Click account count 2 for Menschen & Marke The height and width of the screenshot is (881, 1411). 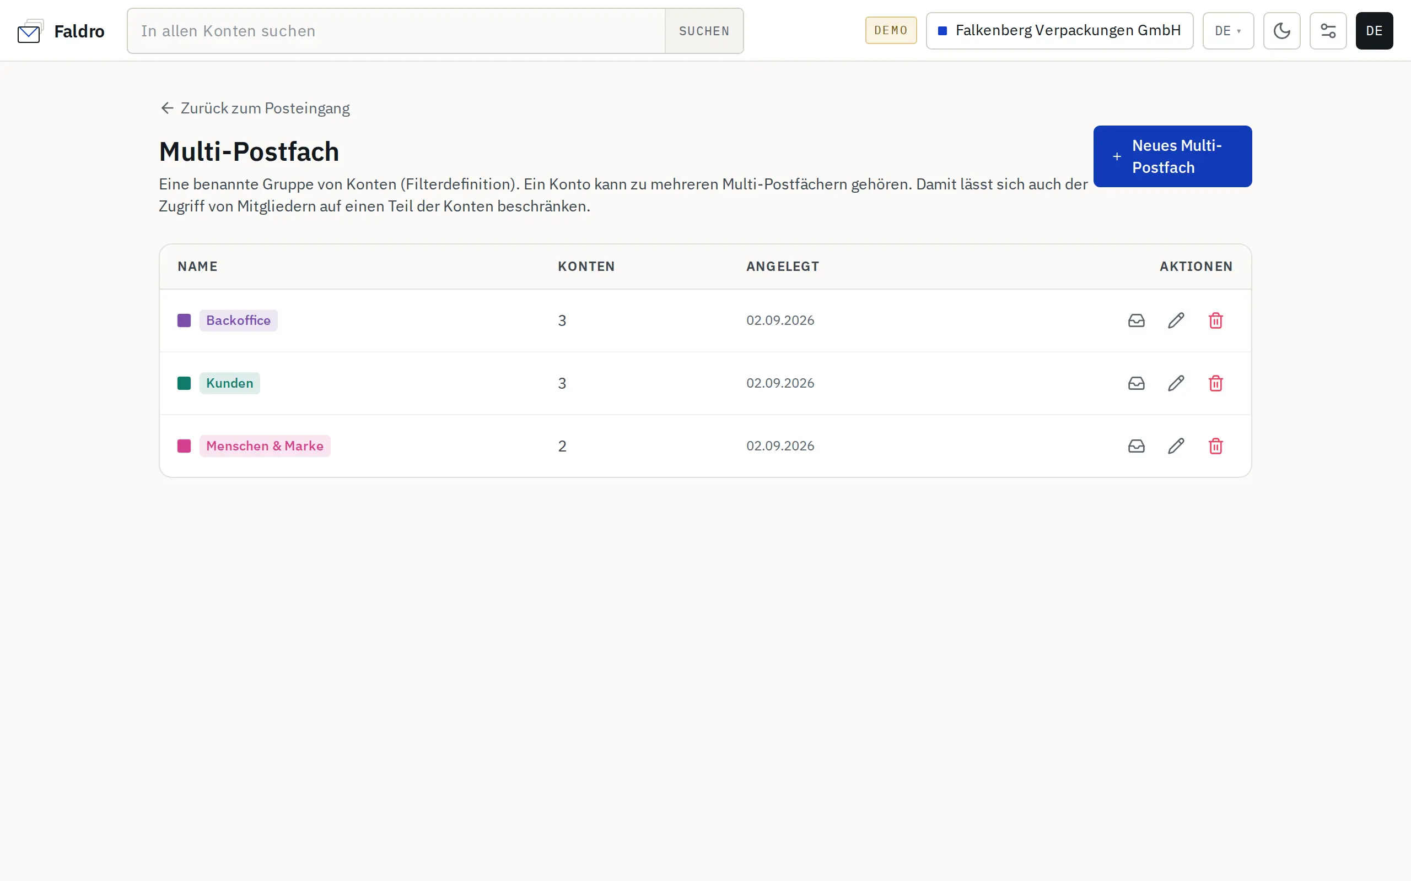point(562,447)
